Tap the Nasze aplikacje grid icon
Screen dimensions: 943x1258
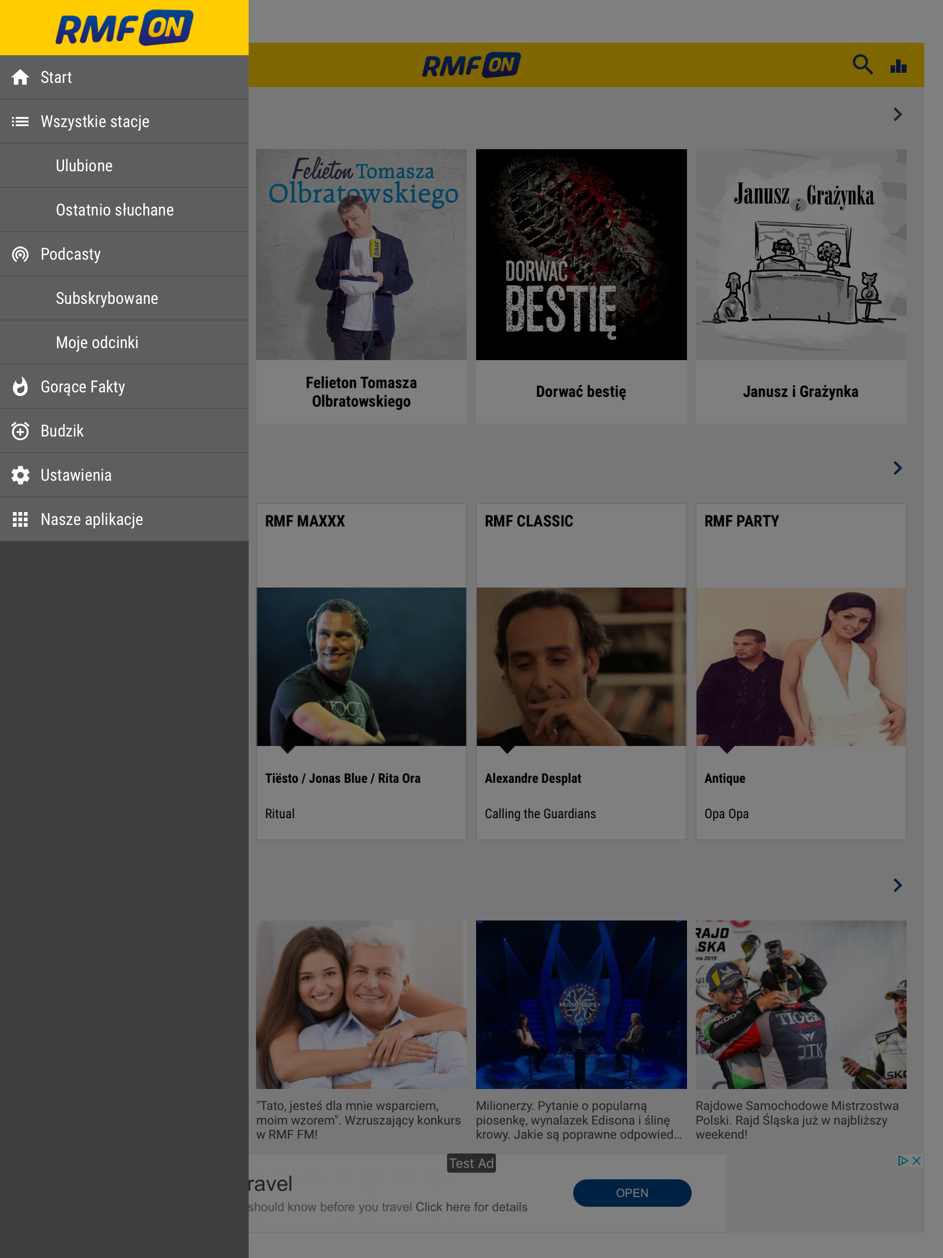(20, 519)
